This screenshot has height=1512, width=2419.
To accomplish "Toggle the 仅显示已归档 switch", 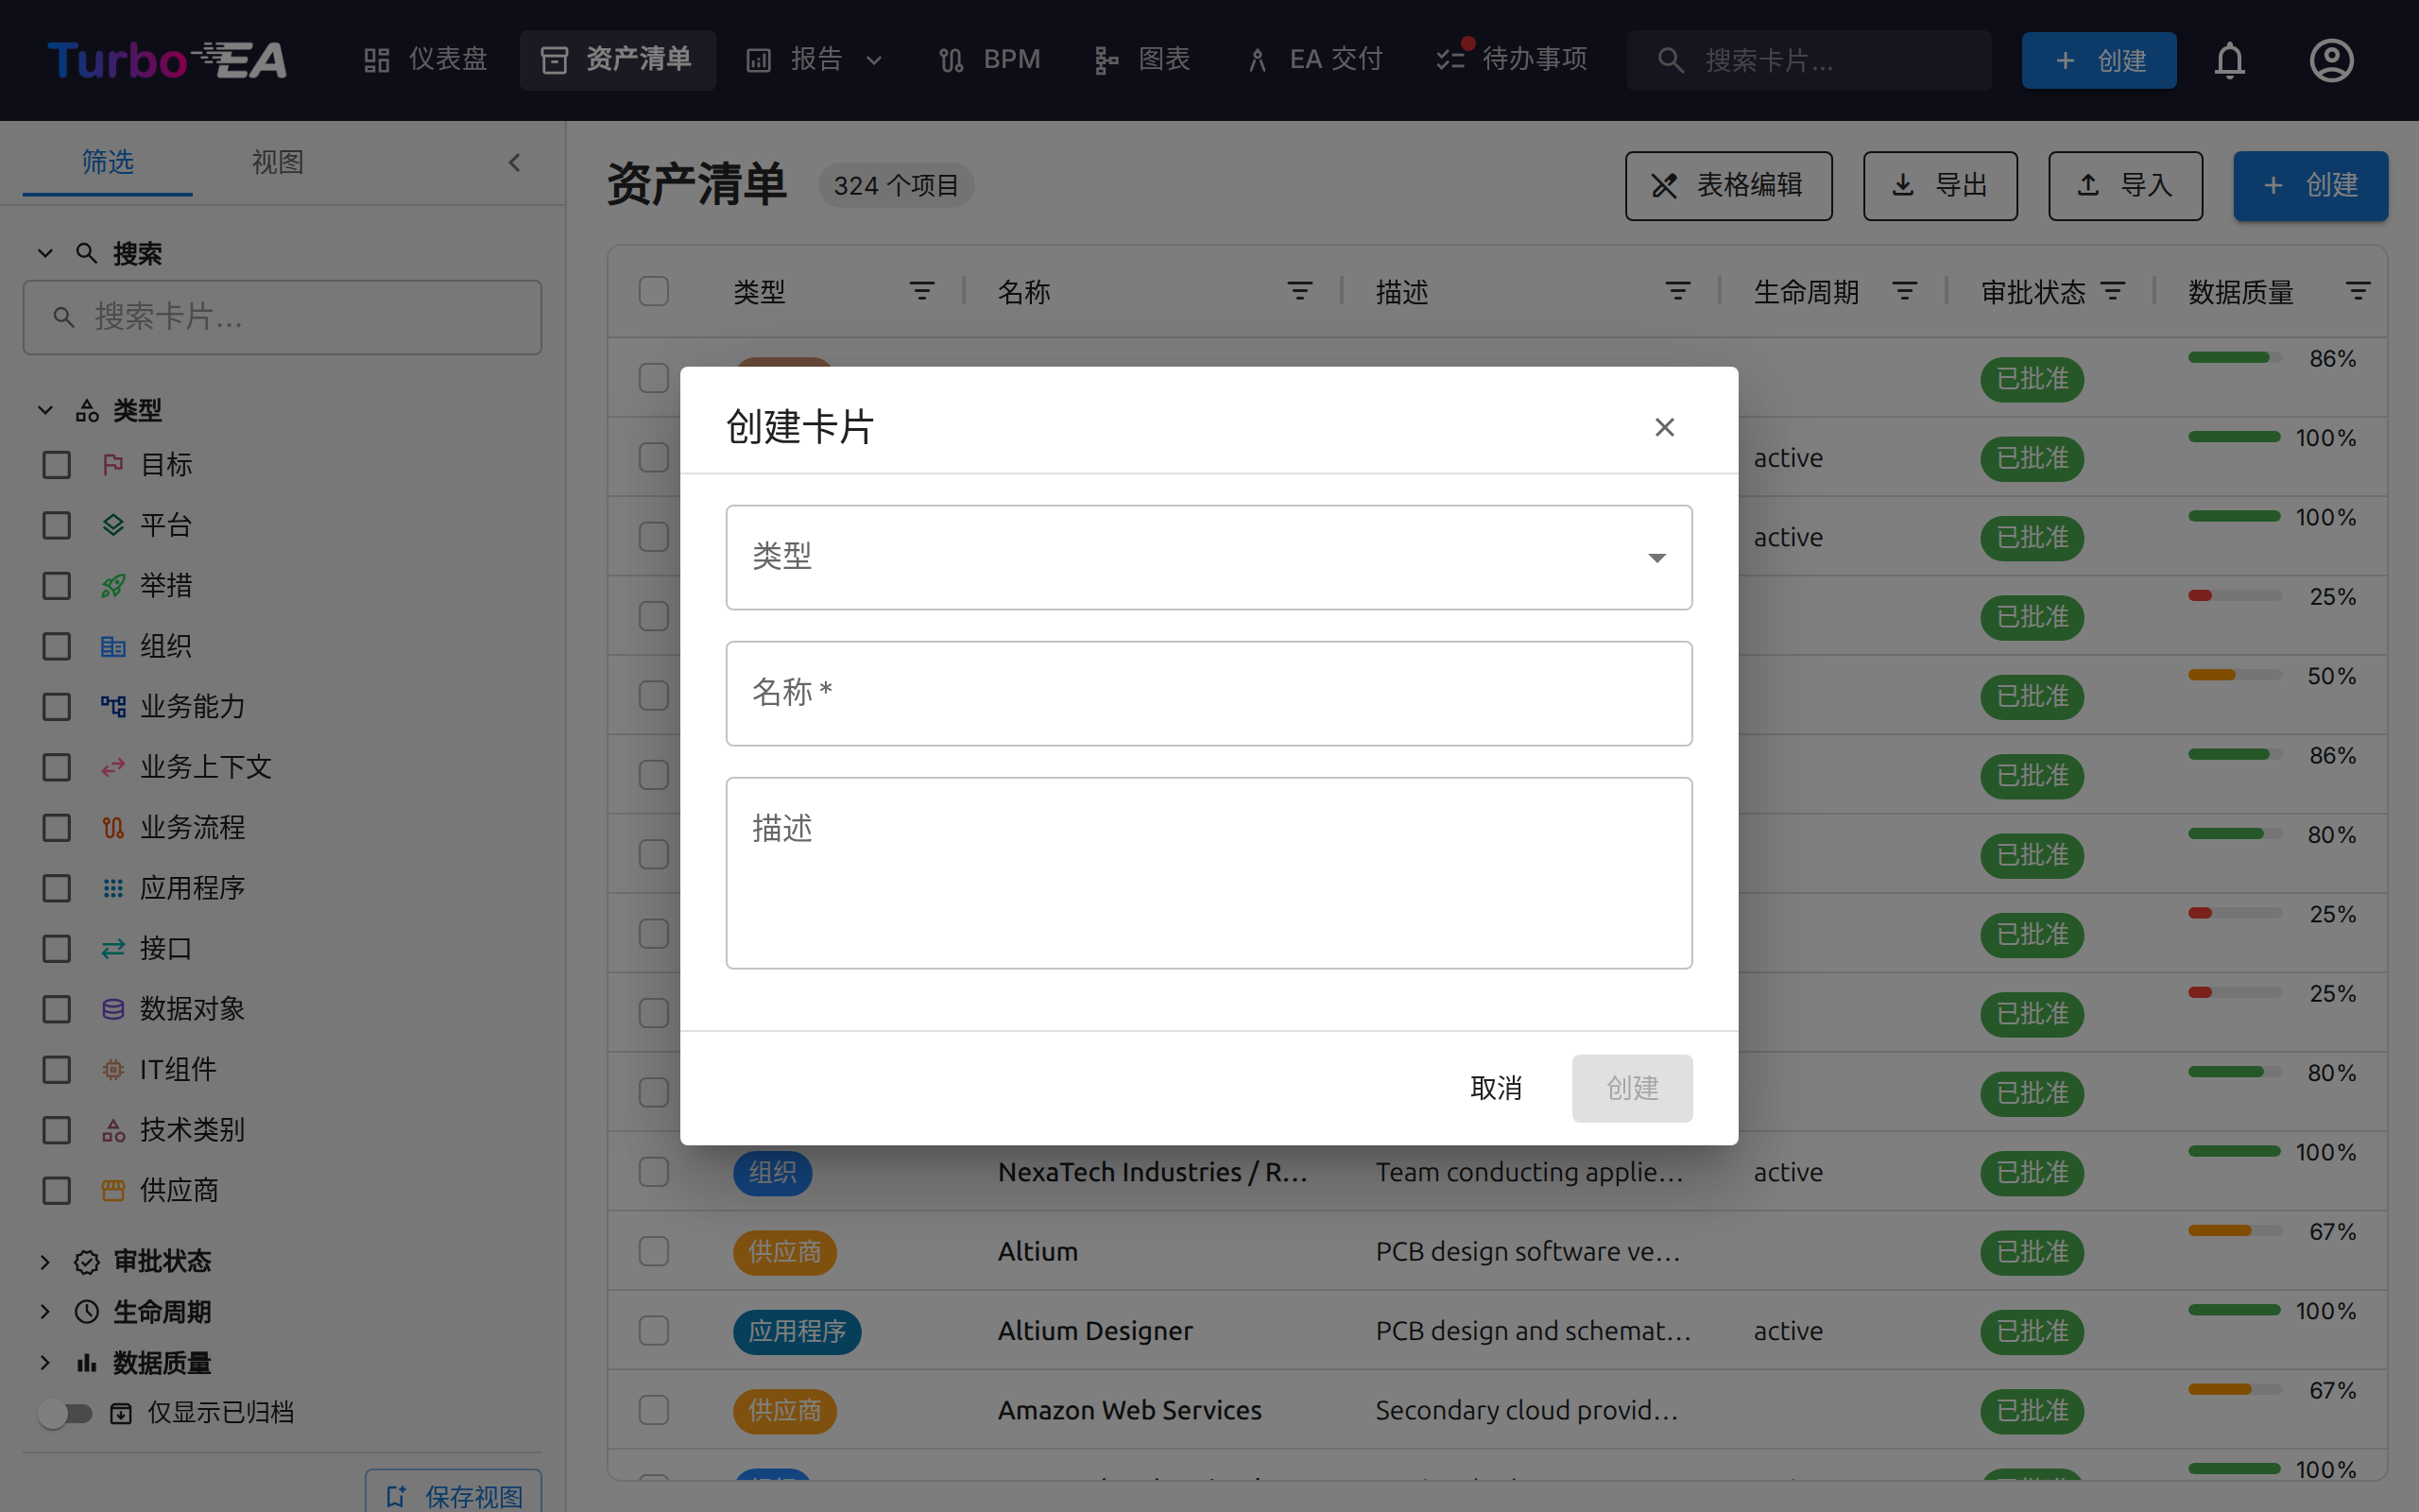I will (66, 1413).
